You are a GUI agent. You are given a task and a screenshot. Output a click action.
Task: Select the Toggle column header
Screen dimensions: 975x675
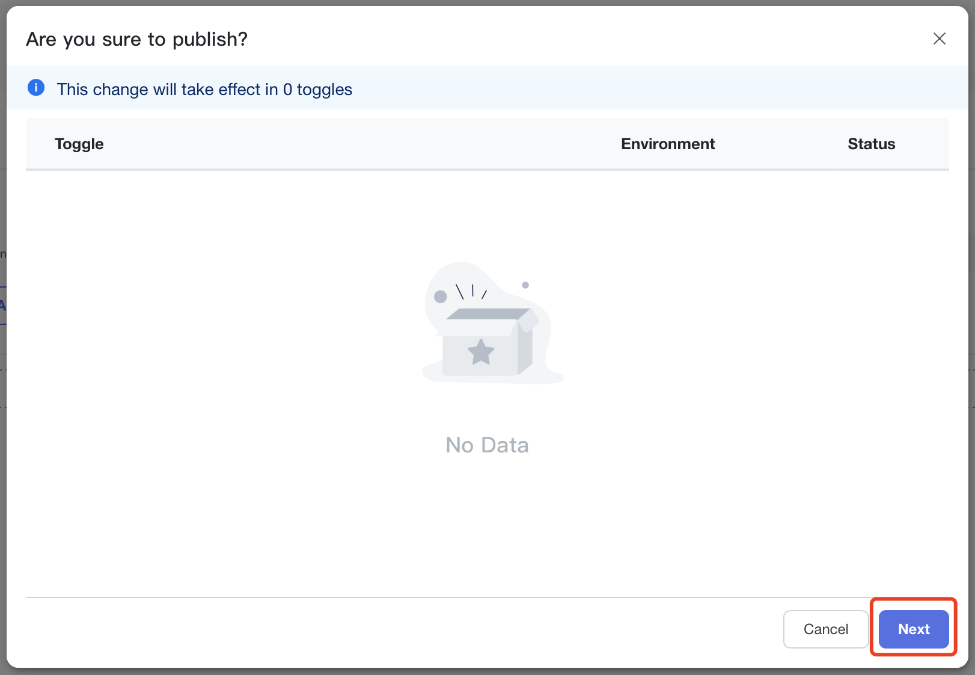79,144
